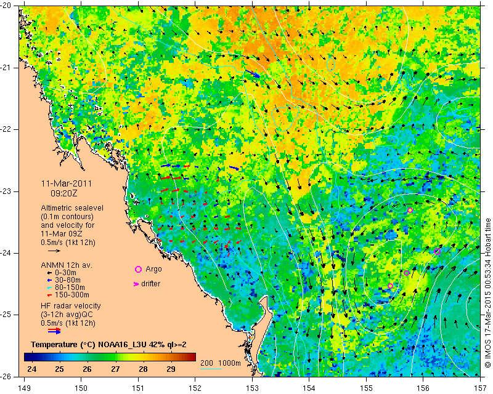Click the longitude axis label 155

coord(366,388)
